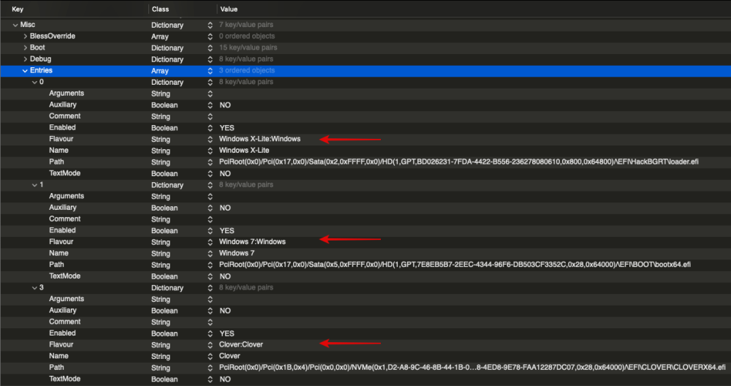Click '7 key/value pairs' in Misc row
The height and width of the screenshot is (386, 731).
click(x=246, y=25)
